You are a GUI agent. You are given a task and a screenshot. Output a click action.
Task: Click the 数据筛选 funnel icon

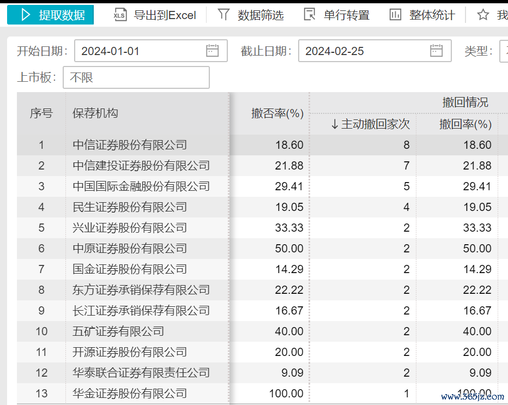(223, 15)
